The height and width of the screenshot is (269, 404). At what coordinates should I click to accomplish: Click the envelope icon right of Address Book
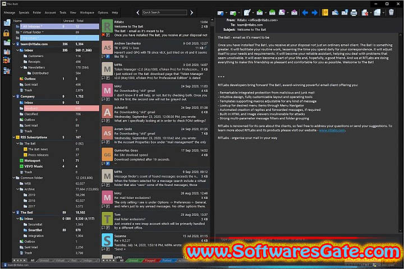coord(335,12)
